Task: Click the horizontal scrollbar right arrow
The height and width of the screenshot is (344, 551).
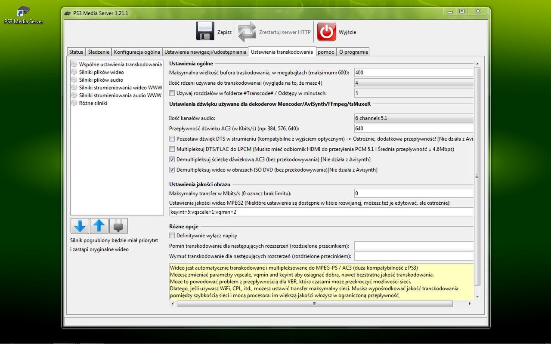Action: 470,304
